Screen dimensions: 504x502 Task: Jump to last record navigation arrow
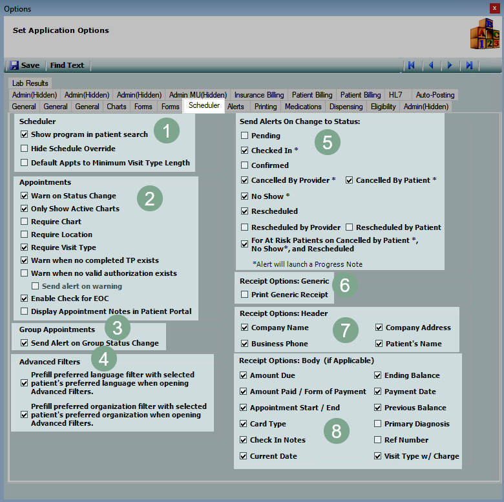[470, 65]
